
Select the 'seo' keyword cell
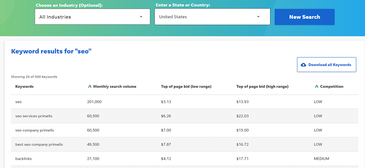point(18,102)
